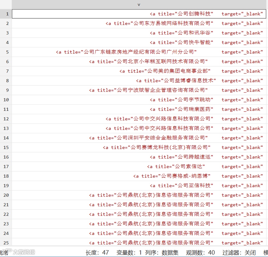Click the cell containing 公司益博睿信息技术
The width and height of the screenshot is (268, 257).
pos(139,81)
